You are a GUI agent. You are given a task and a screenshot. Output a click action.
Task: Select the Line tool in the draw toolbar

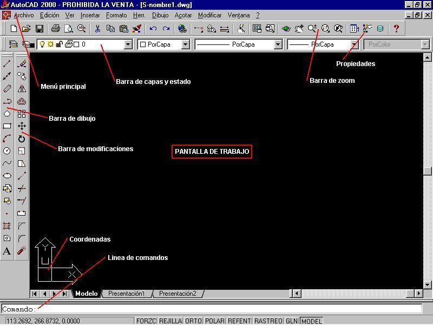[x=7, y=63]
